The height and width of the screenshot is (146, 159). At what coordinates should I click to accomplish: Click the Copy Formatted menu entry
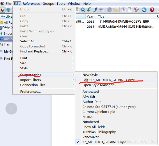coord(44,46)
